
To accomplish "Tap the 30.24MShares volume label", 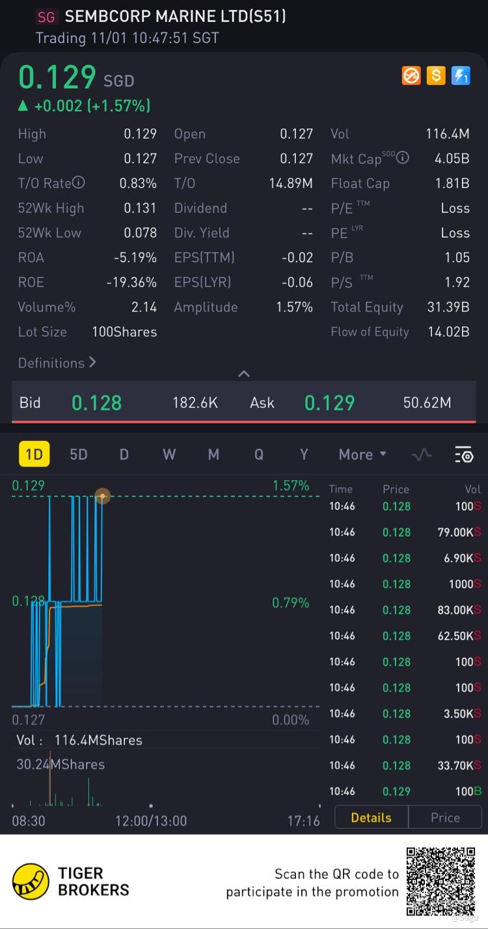I will pyautogui.click(x=61, y=764).
